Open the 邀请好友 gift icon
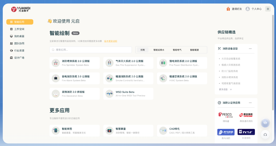Image resolution: width=276 pixels, height=146 pixels. [x=228, y=9]
